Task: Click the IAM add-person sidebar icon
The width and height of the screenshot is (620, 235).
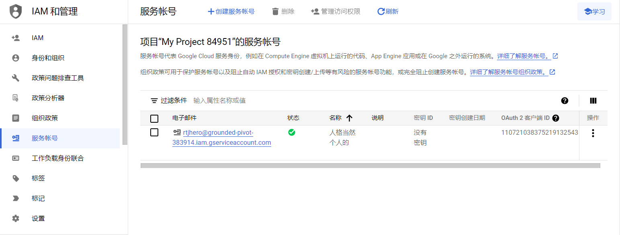Action: click(16, 38)
